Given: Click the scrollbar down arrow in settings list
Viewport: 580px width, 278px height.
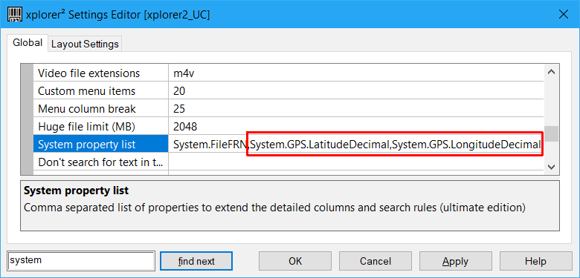Looking at the screenshot, I should [551, 167].
